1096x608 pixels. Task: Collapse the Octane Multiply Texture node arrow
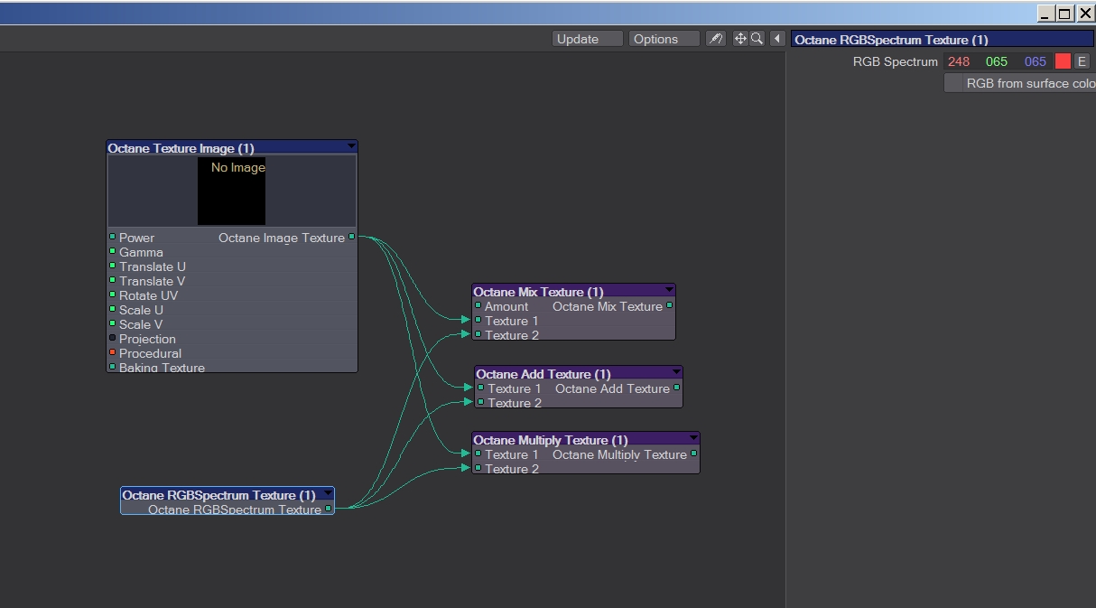(x=693, y=438)
